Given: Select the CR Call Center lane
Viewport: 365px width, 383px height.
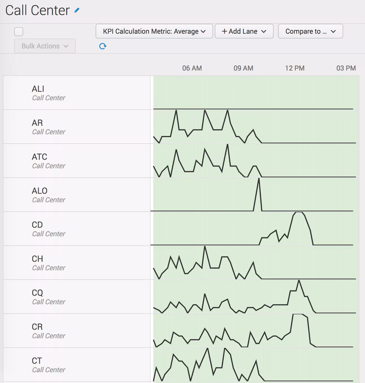Looking at the screenshot, I should coord(37,327).
